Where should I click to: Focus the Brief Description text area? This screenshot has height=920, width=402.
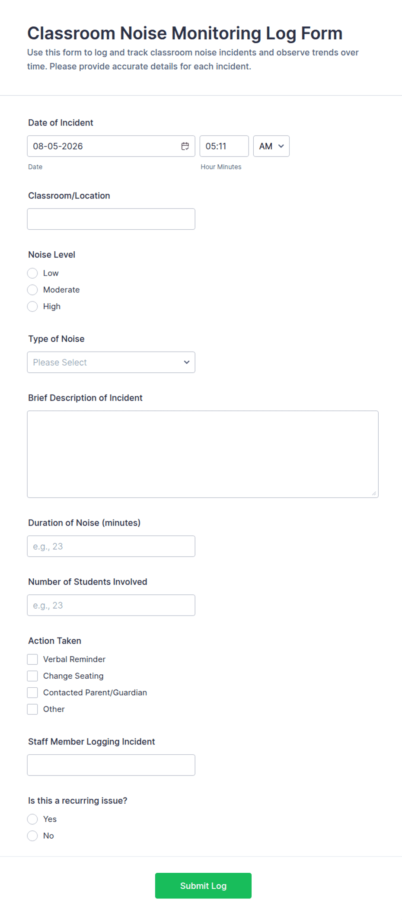tap(203, 454)
